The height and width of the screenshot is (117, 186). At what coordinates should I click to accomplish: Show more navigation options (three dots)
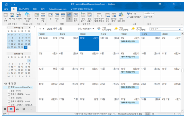(x=30, y=109)
